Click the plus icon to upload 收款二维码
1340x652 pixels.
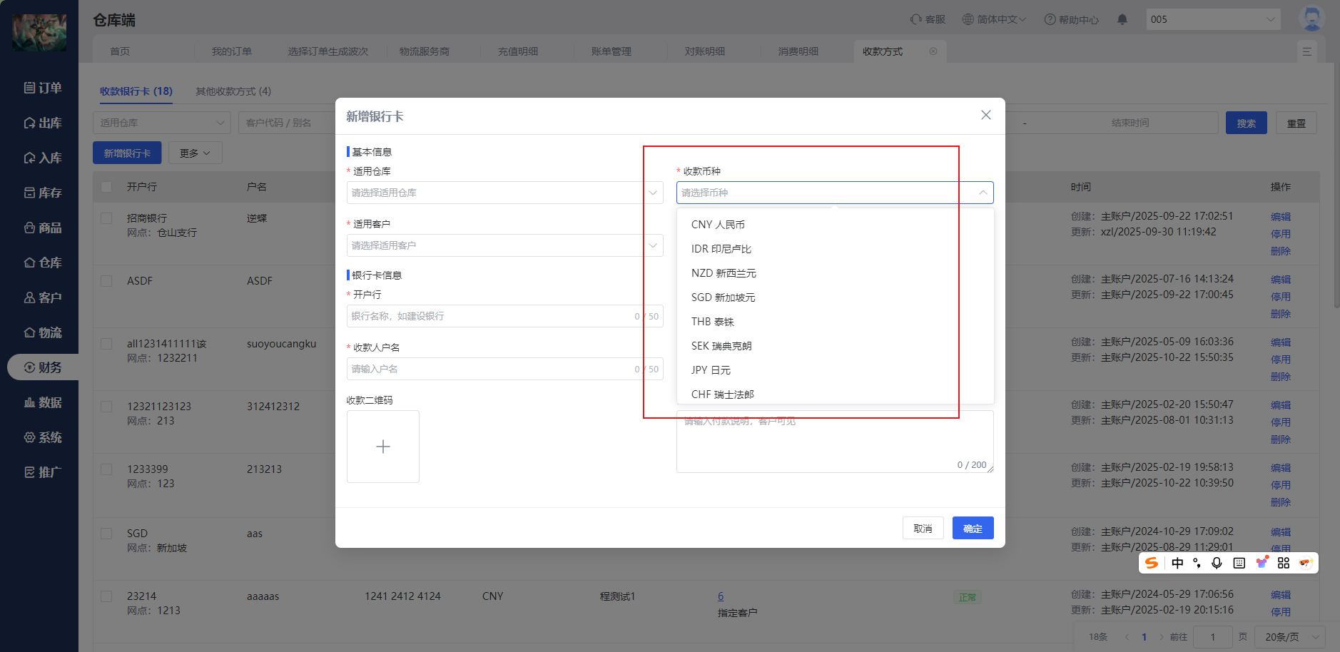(383, 447)
